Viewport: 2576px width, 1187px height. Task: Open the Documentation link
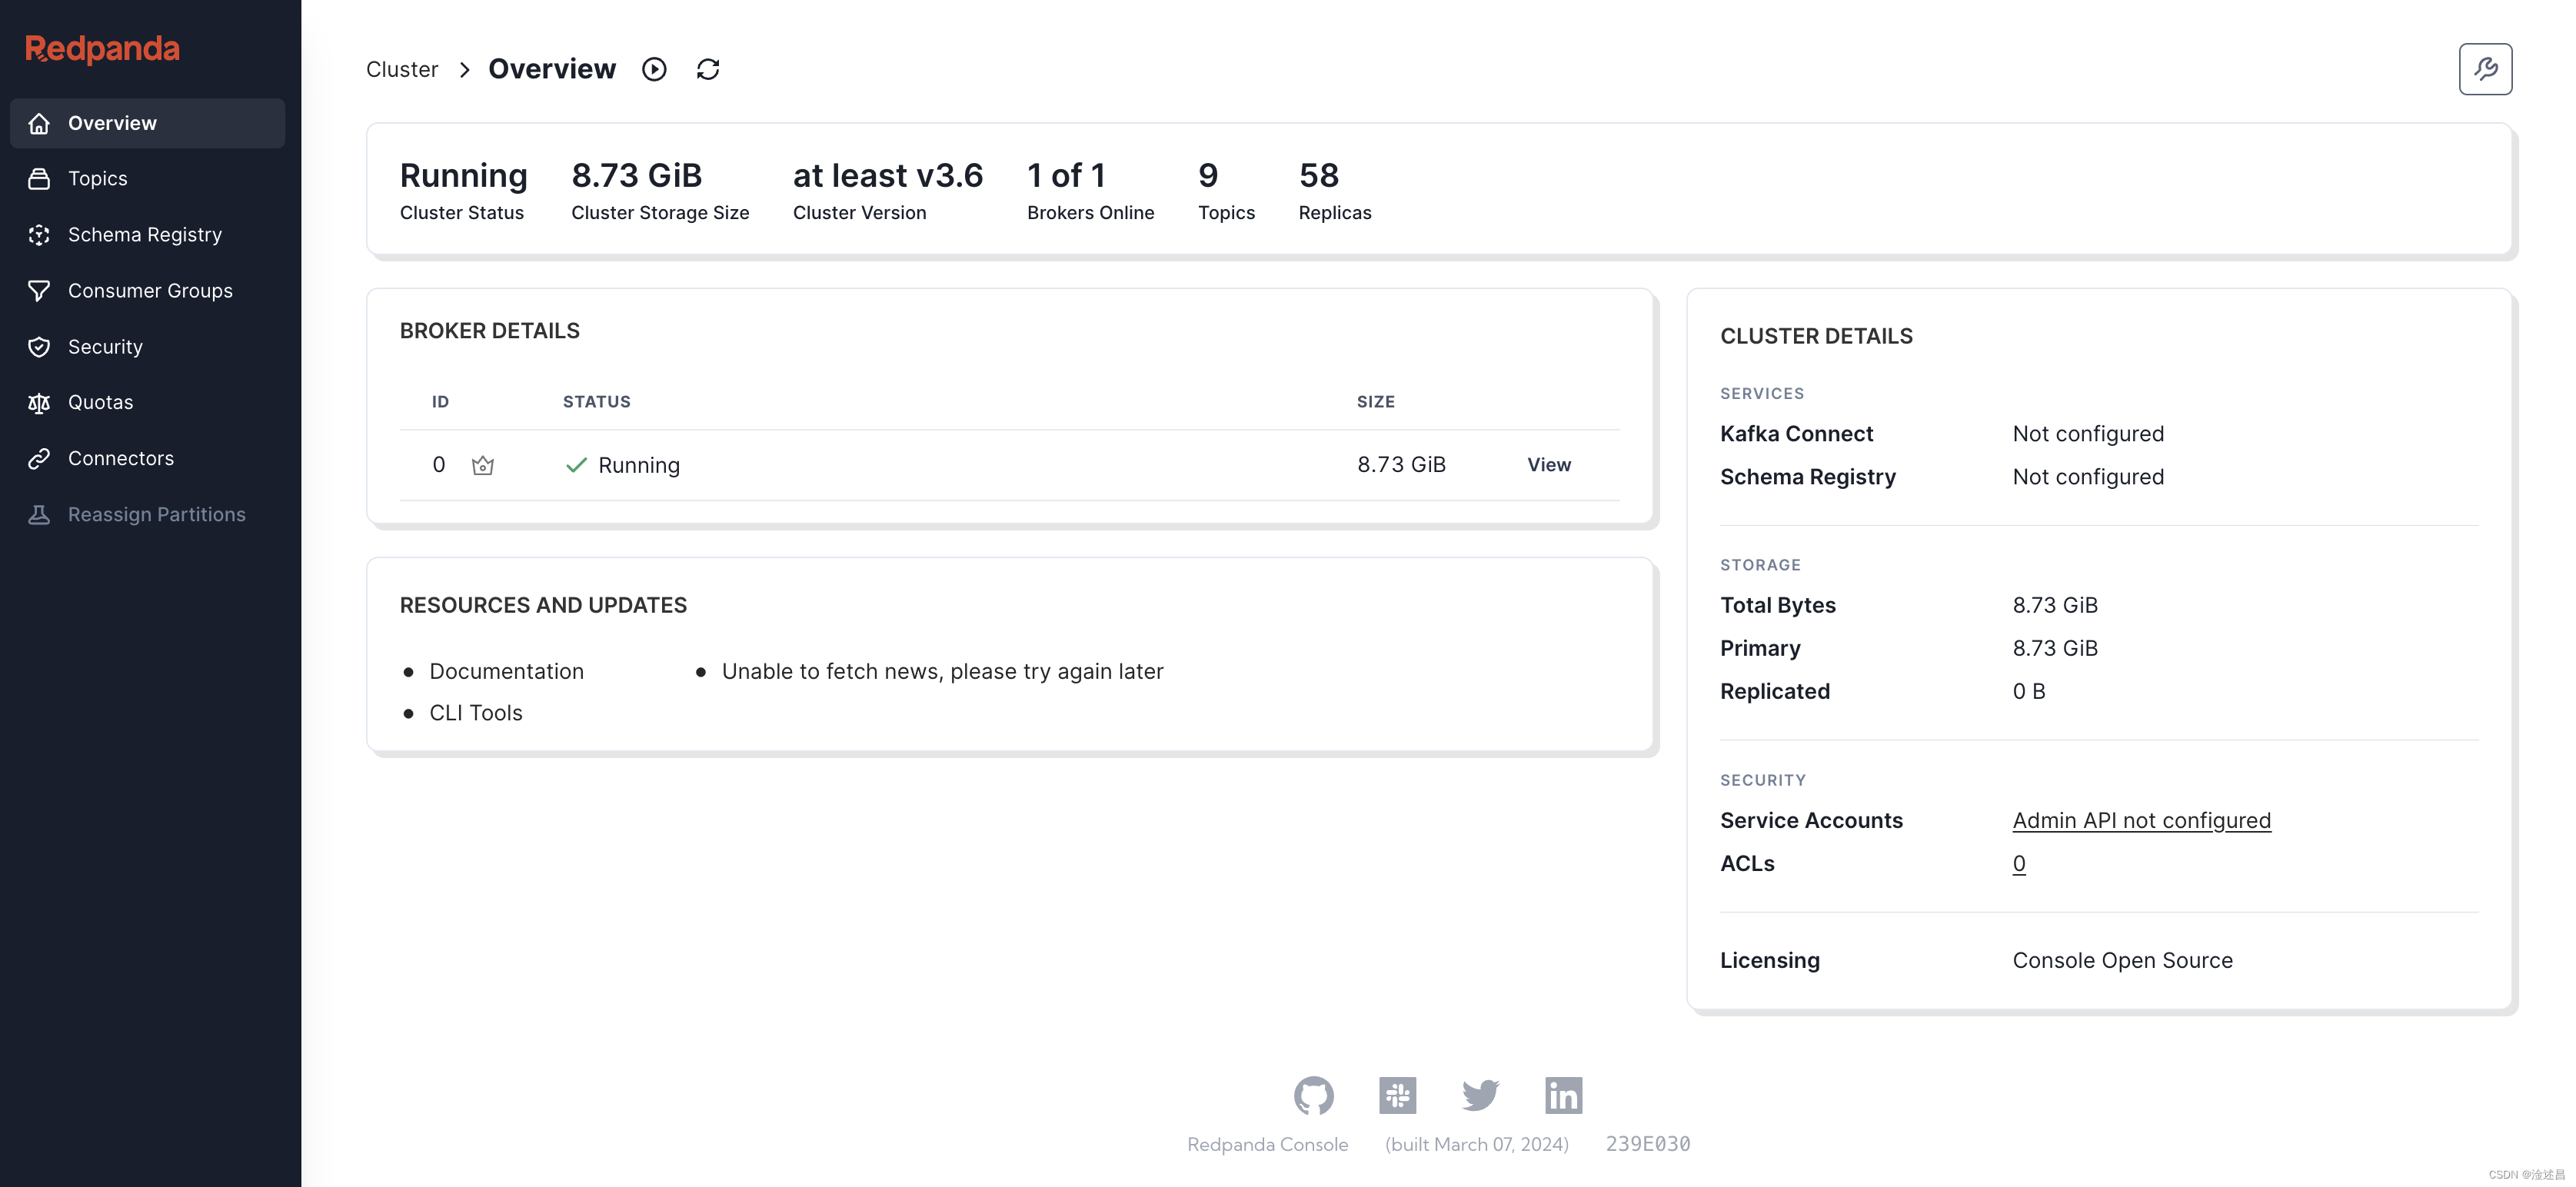(506, 671)
